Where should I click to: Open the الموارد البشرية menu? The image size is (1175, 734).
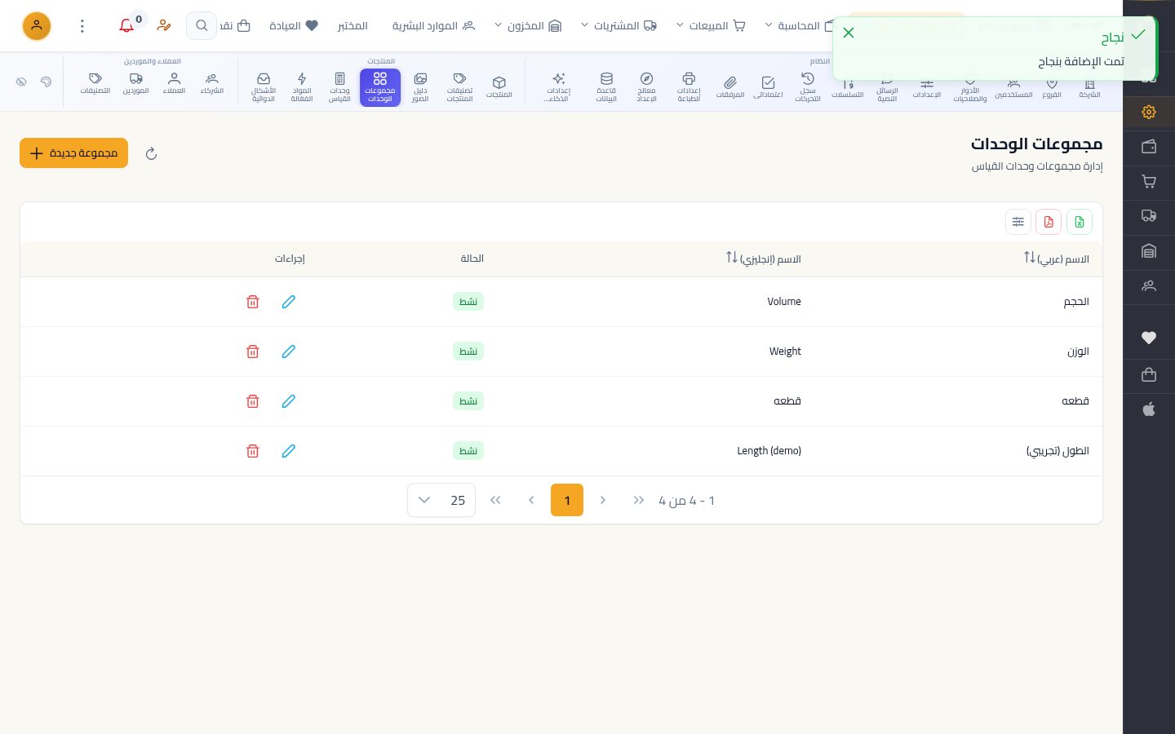(x=433, y=26)
